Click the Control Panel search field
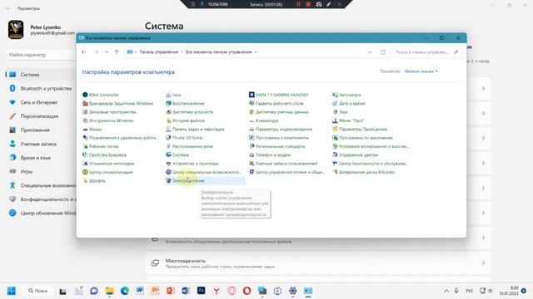Viewport: 533px width, 299px height. [x=427, y=52]
